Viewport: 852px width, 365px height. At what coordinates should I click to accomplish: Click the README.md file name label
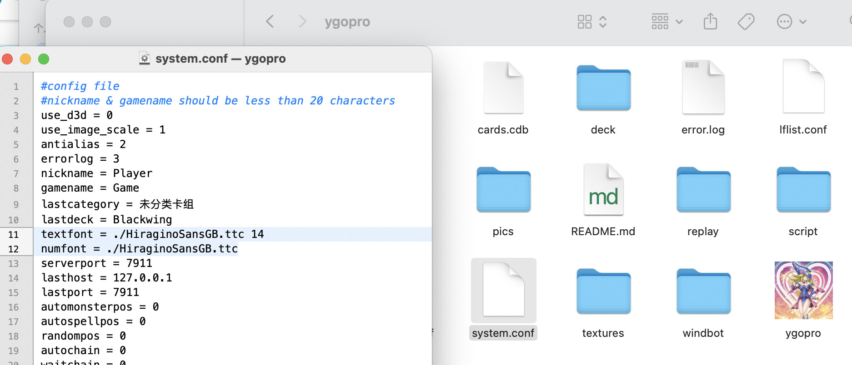(603, 232)
